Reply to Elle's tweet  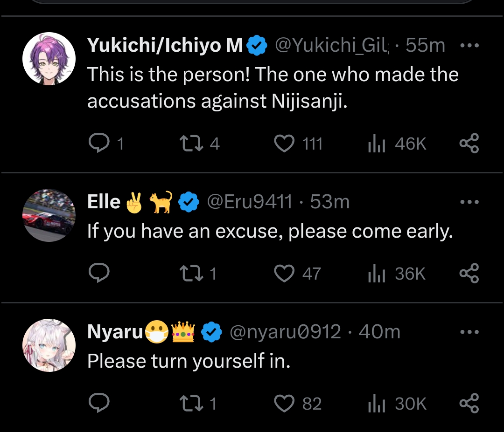click(98, 274)
